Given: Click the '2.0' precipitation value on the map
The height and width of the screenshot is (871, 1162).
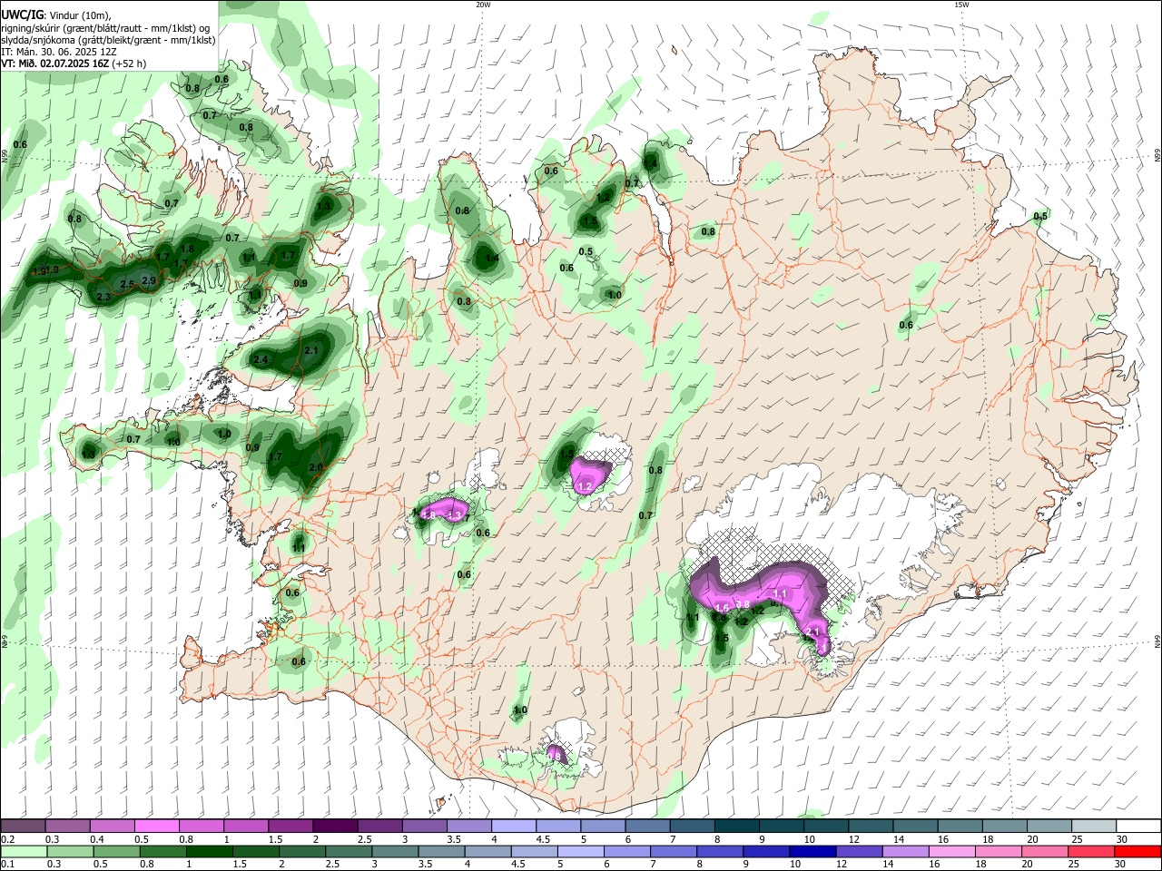Looking at the screenshot, I should (x=316, y=467).
